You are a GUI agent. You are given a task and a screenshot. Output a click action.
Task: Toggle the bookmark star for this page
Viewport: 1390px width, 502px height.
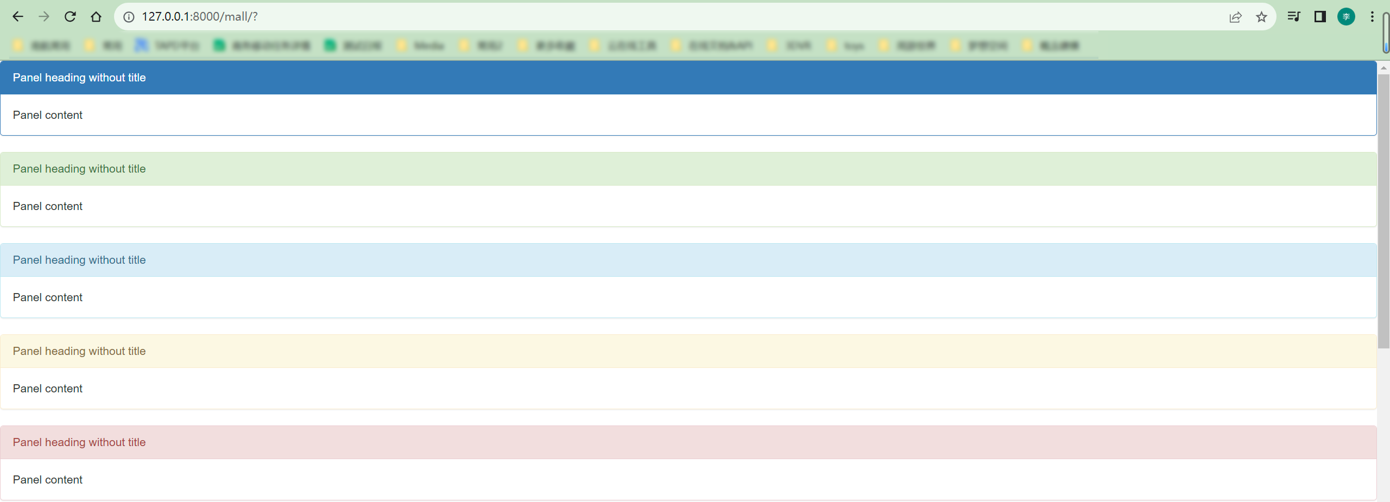coord(1261,16)
